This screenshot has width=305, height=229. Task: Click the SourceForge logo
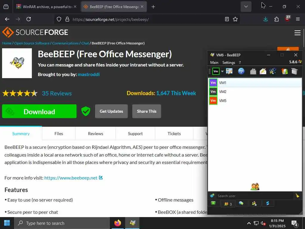point(35,32)
